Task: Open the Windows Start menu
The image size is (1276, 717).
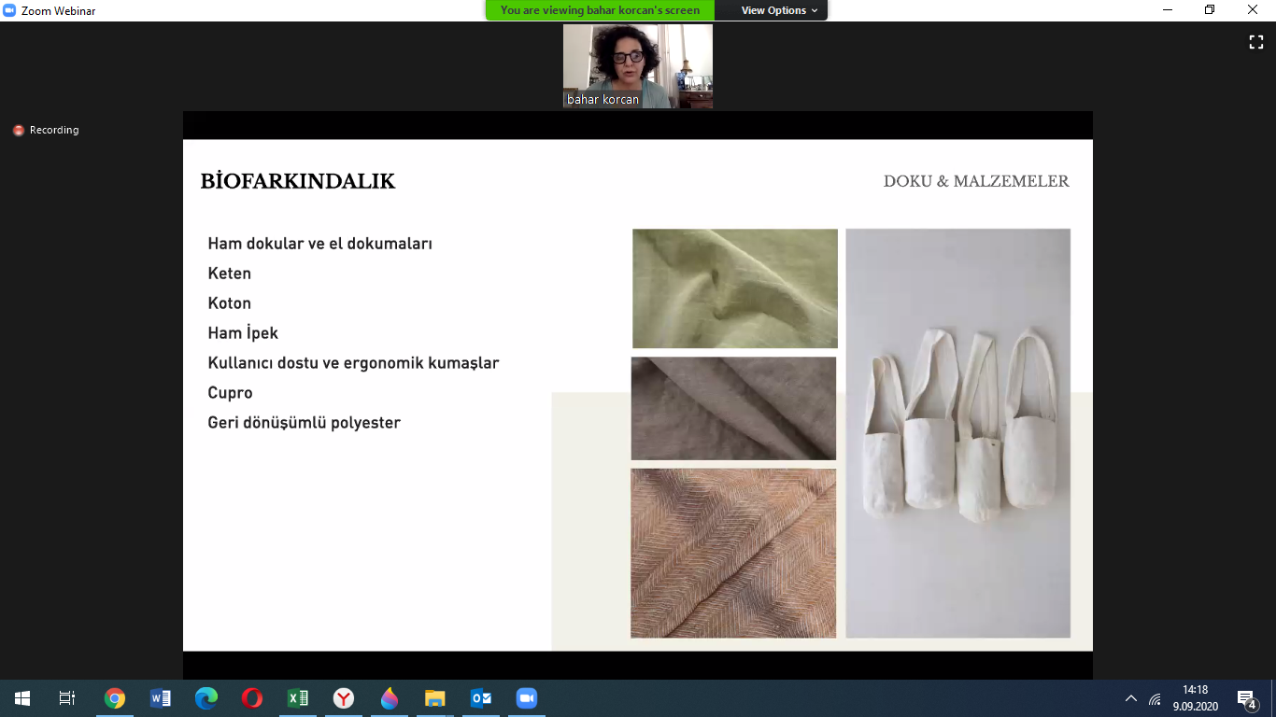Action: [x=22, y=698]
